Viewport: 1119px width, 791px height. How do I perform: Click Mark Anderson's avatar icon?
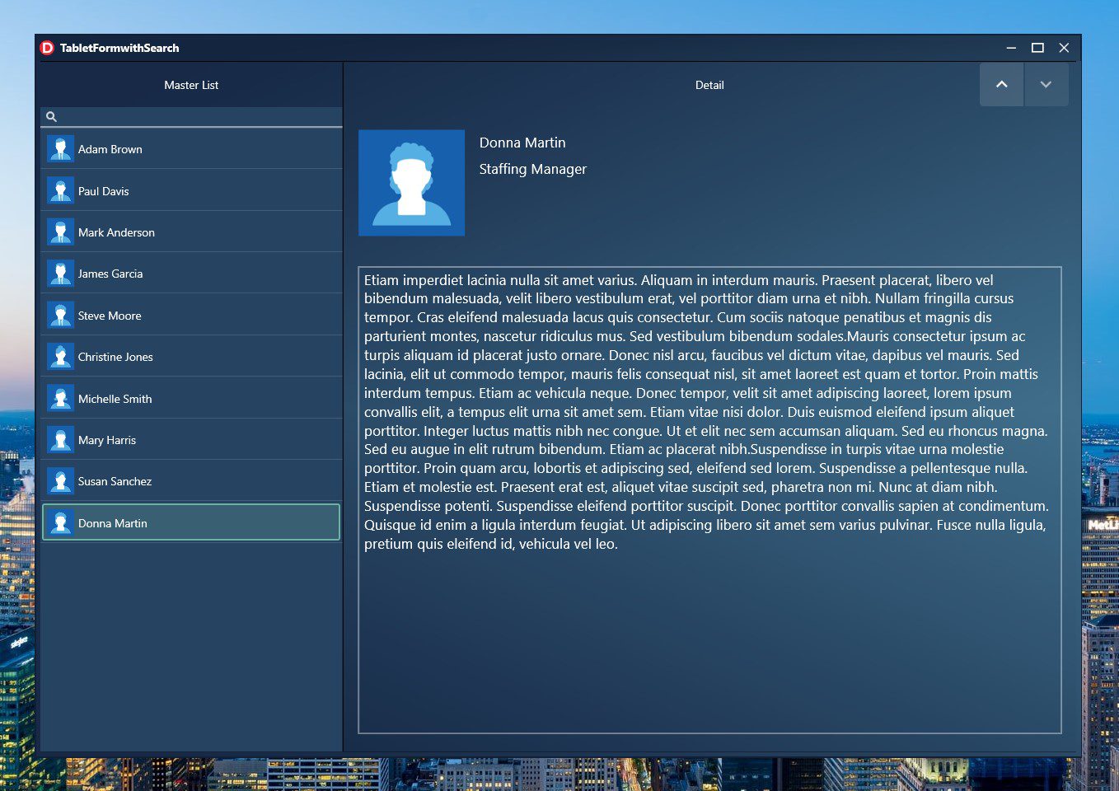coord(60,232)
